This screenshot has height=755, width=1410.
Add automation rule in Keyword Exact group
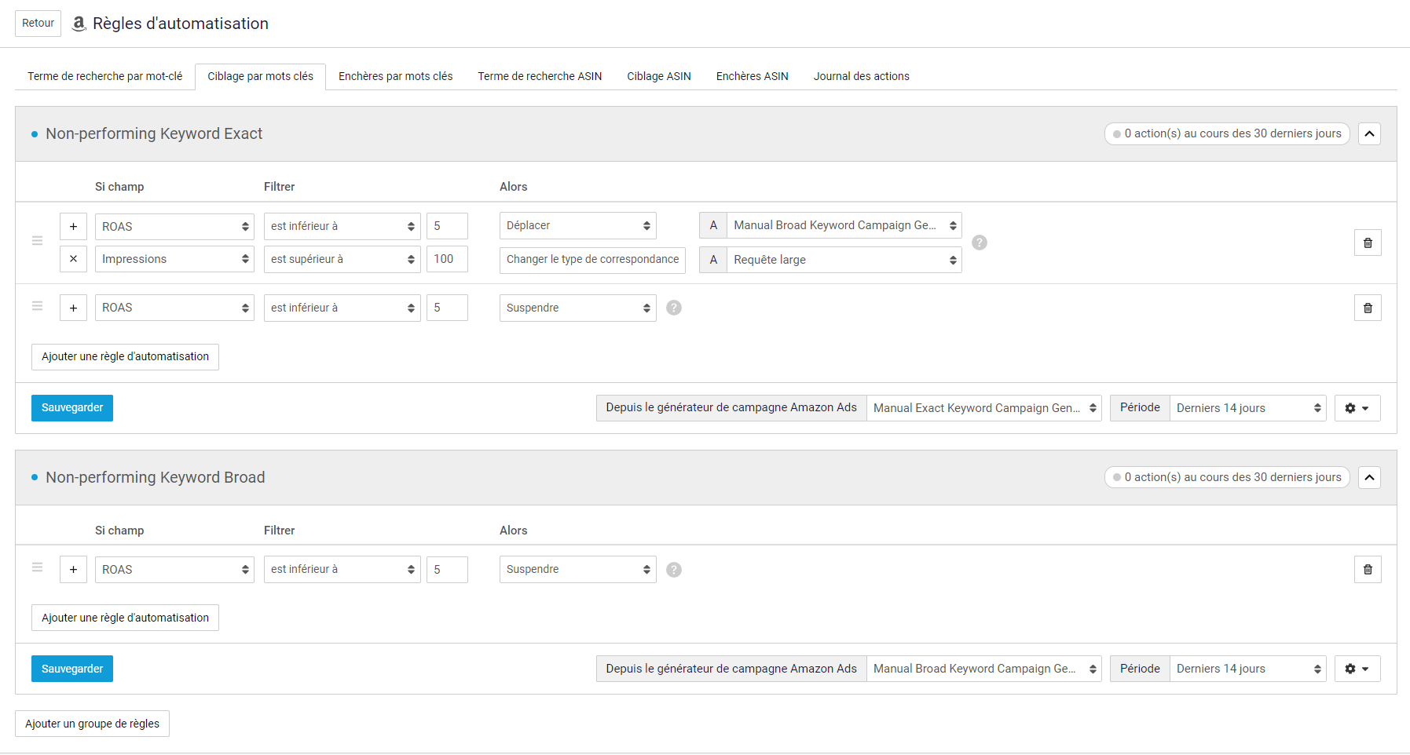125,357
